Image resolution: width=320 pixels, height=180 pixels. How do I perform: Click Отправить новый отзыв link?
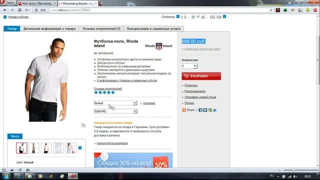(x=200, y=97)
